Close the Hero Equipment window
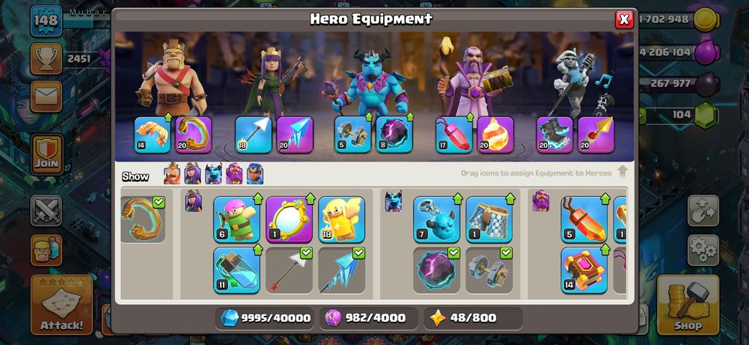The height and width of the screenshot is (345, 749). [624, 19]
